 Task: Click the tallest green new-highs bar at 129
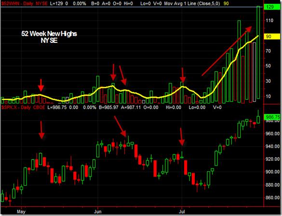pyautogui.click(x=258, y=52)
